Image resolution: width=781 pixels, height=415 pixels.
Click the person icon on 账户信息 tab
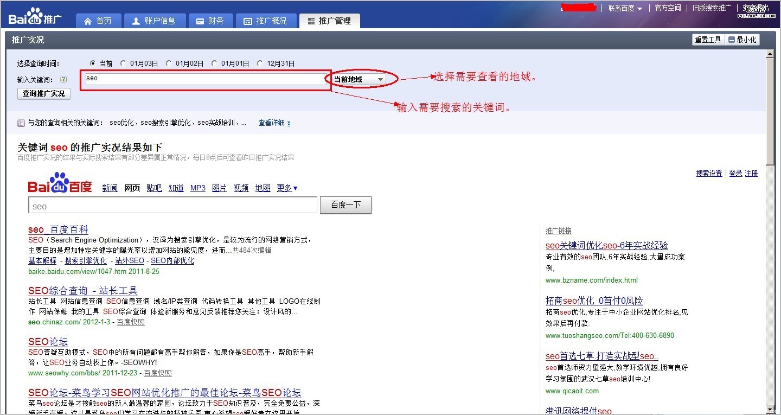[x=136, y=21]
